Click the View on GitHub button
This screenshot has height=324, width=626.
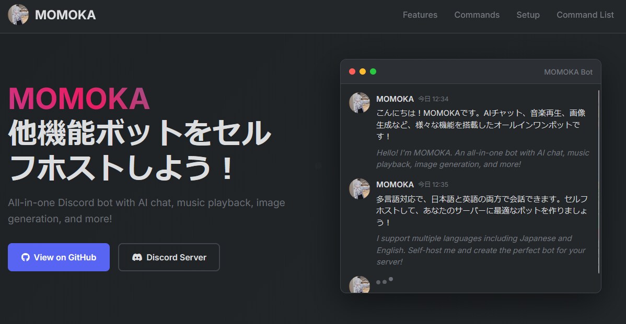point(59,257)
